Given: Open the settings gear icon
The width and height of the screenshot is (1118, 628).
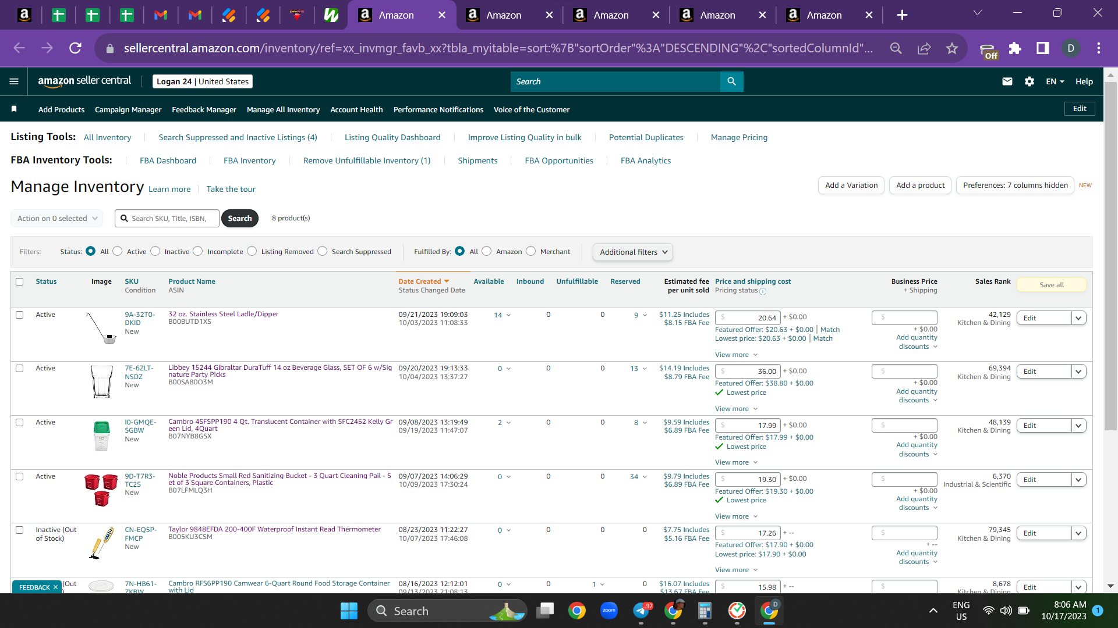Looking at the screenshot, I should [x=1029, y=81].
